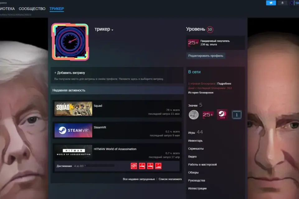Open the Игры 44 games list
This screenshot has width=299, height=199.
(x=196, y=132)
